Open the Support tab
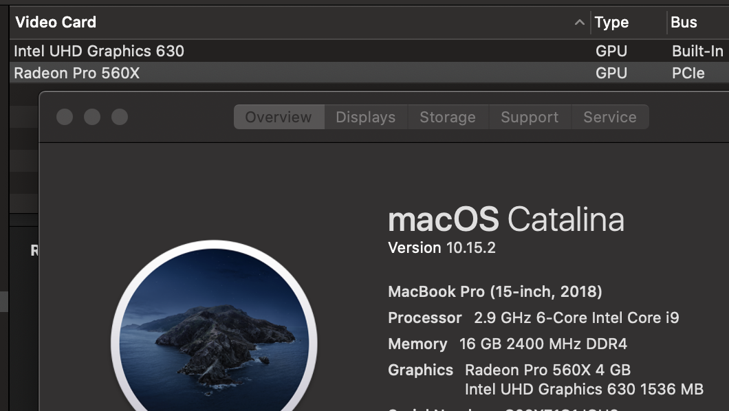Image resolution: width=729 pixels, height=411 pixels. coord(530,117)
